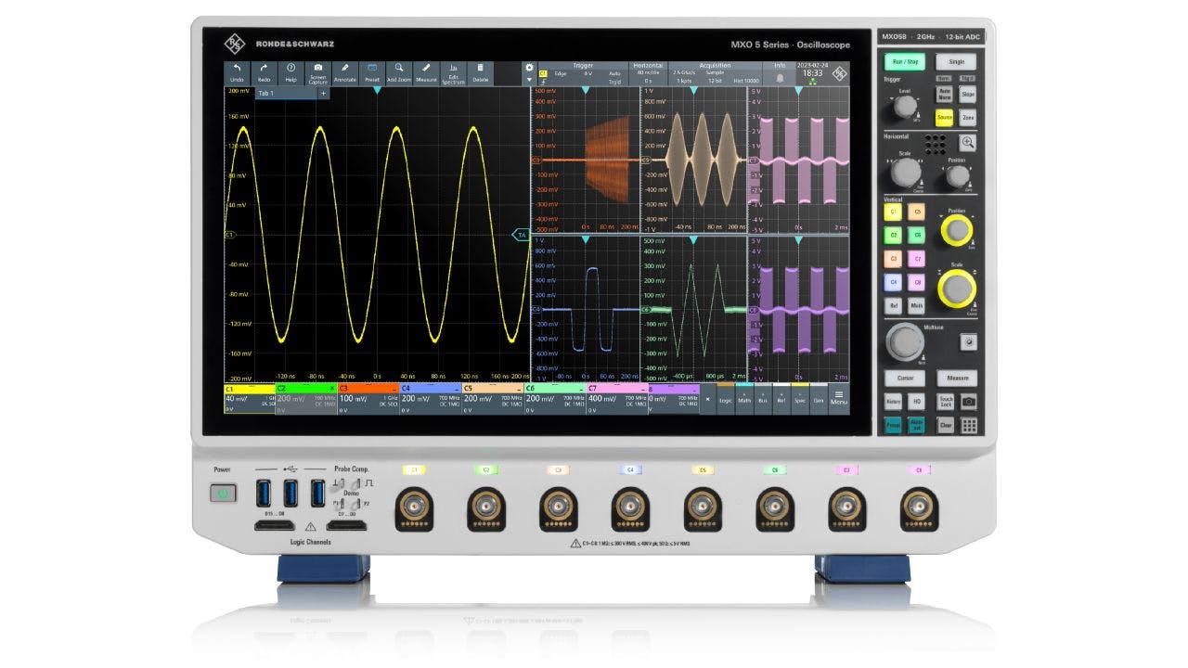This screenshot has width=1188, height=668.
Task: Open the Math signal dropdown at screen bottom
Action: pos(744,400)
